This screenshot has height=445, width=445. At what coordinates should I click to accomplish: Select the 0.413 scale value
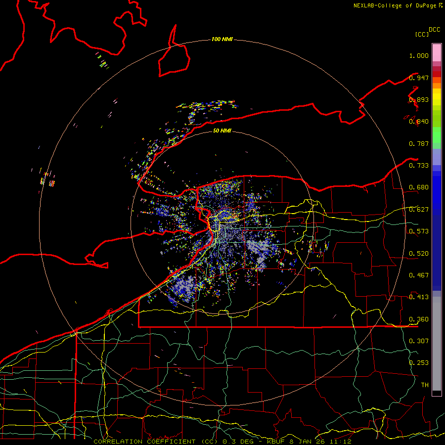coord(419,297)
